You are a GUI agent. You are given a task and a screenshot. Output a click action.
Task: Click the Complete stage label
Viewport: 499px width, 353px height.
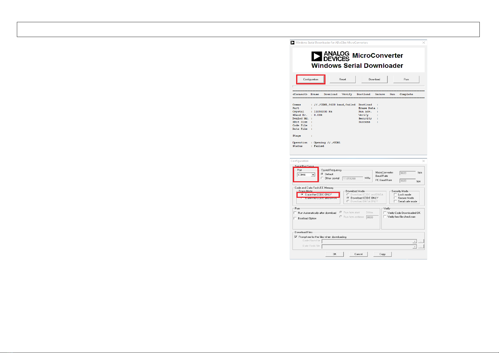(x=406, y=94)
